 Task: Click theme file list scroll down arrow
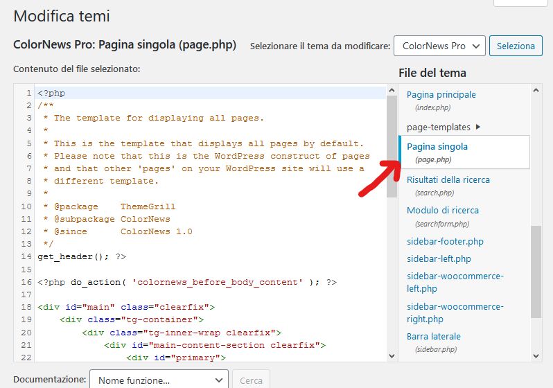pos(536,356)
